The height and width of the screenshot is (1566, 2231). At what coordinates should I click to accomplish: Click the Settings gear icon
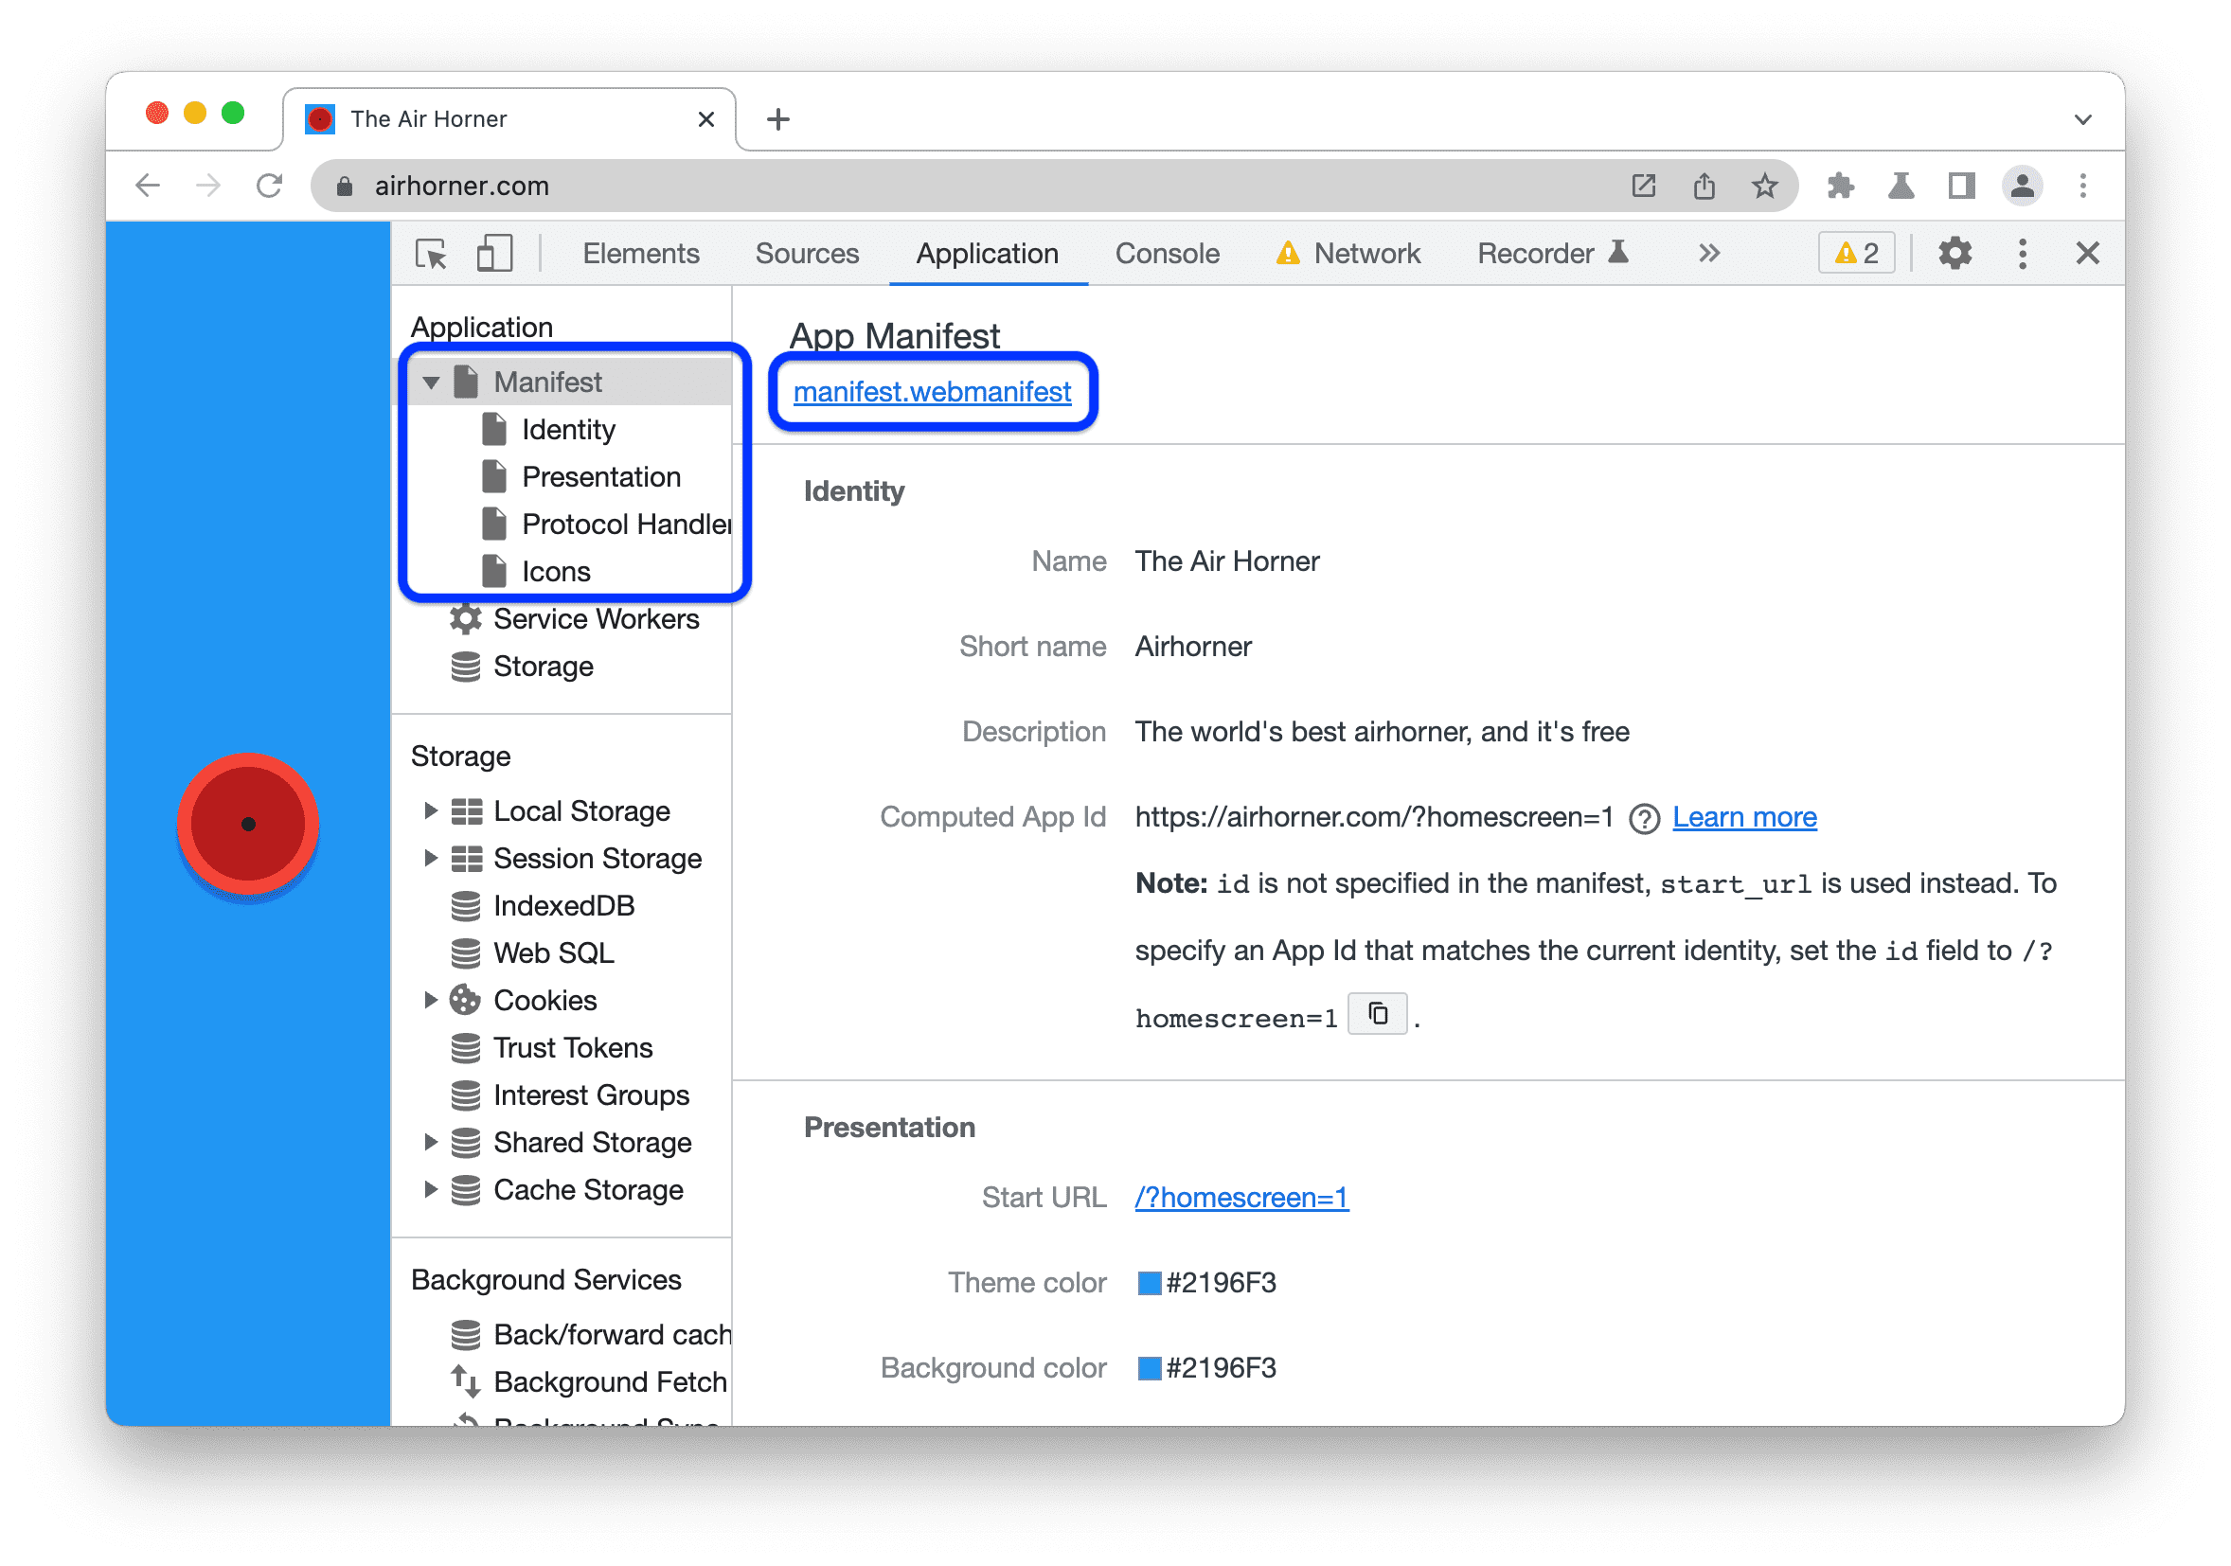tap(1953, 255)
